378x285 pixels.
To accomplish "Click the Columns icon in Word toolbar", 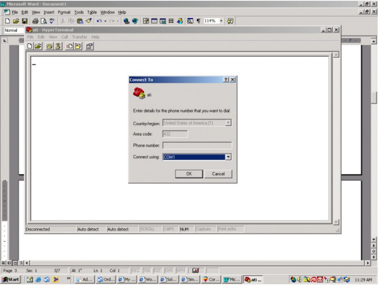I will click(x=171, y=21).
